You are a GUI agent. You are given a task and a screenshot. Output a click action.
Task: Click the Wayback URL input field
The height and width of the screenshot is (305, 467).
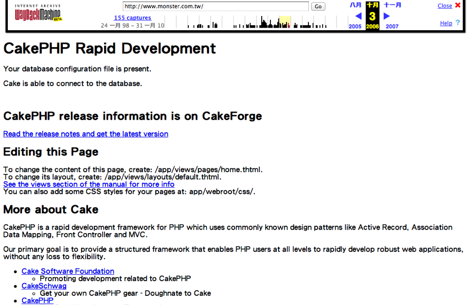coord(216,6)
